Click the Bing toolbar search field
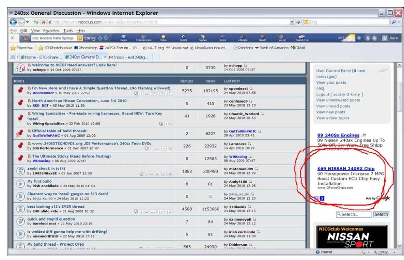The image size is (404, 260). (54, 38)
